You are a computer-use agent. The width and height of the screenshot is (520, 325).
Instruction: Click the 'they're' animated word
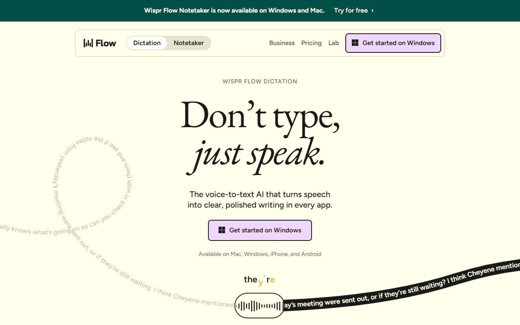click(260, 279)
